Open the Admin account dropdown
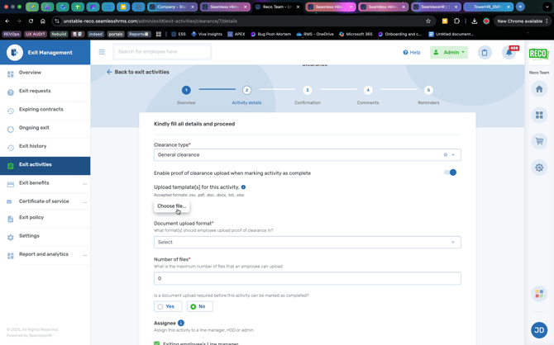 coord(449,52)
